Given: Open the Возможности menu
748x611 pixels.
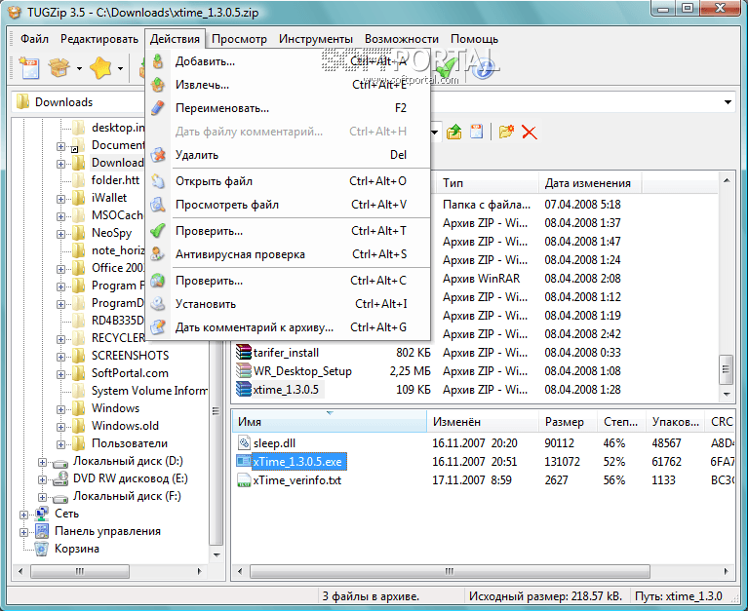Looking at the screenshot, I should tap(402, 39).
